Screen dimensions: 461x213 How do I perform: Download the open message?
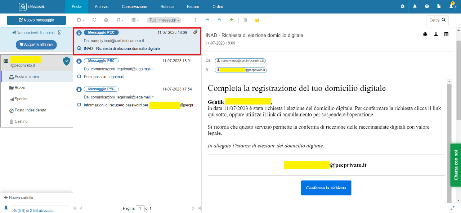pyautogui.click(x=436, y=34)
